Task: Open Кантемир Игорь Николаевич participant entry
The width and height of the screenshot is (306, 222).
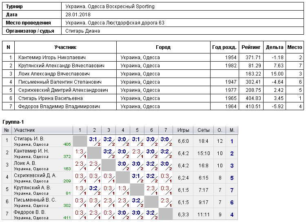Action: click(x=52, y=58)
